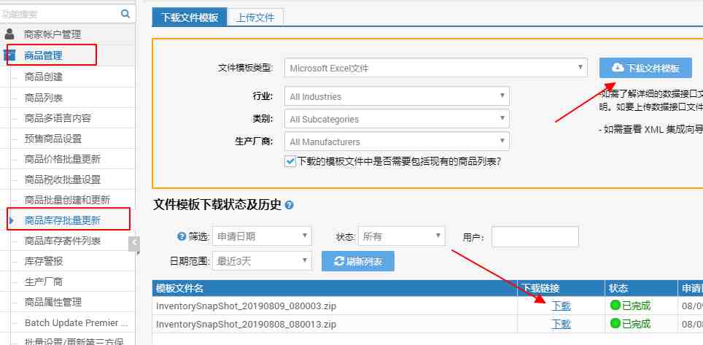The image size is (703, 345).
Task: Click the 用户 filter input field
Action: [535, 236]
